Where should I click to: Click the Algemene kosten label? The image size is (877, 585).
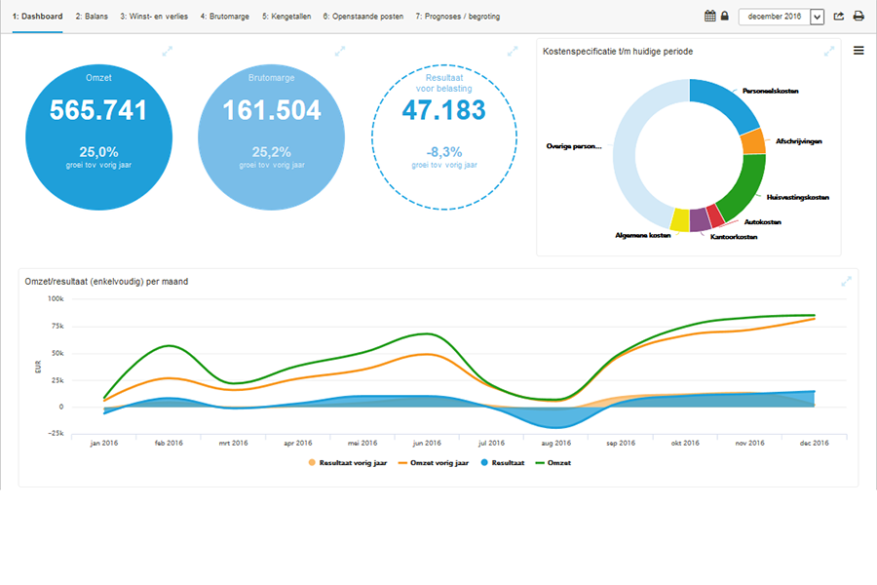coord(643,235)
